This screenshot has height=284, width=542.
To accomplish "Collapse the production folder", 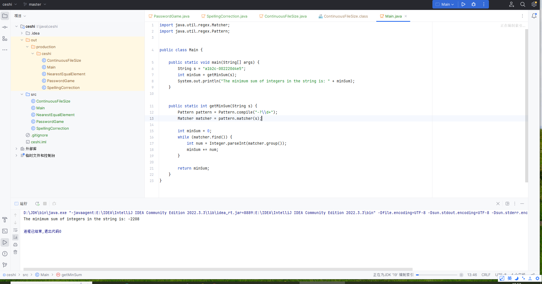I will click(x=27, y=47).
